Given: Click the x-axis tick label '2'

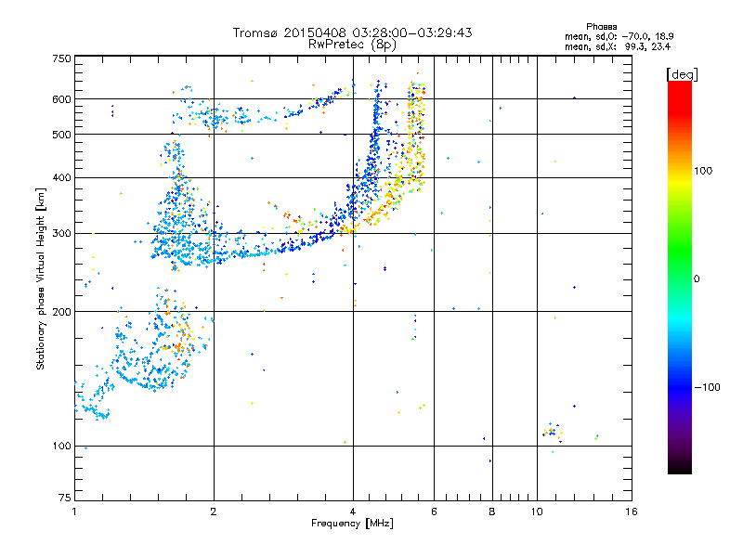Looking at the screenshot, I should coord(214,512).
